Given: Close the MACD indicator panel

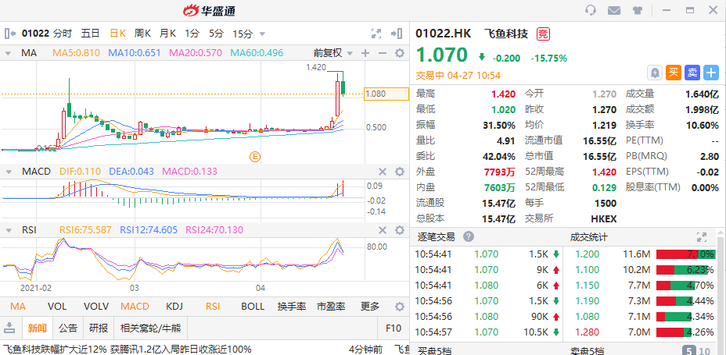Looking at the screenshot, I should pos(383,172).
